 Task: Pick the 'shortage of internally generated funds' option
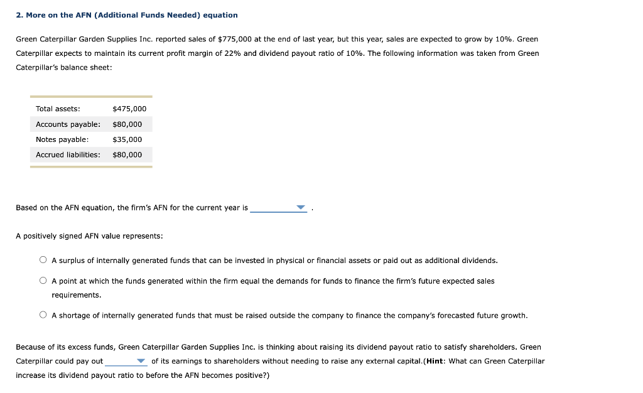[x=43, y=313]
